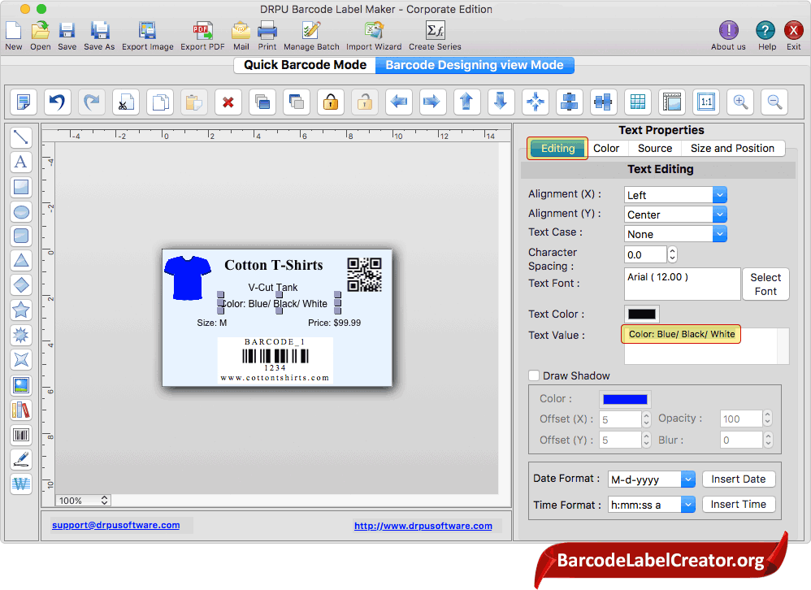Click the blue shadow Color swatch
The width and height of the screenshot is (811, 590).
625,399
